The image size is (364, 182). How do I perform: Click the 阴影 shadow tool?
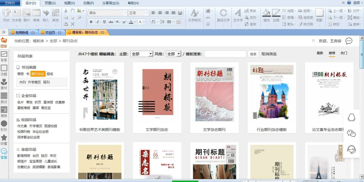click(x=319, y=16)
